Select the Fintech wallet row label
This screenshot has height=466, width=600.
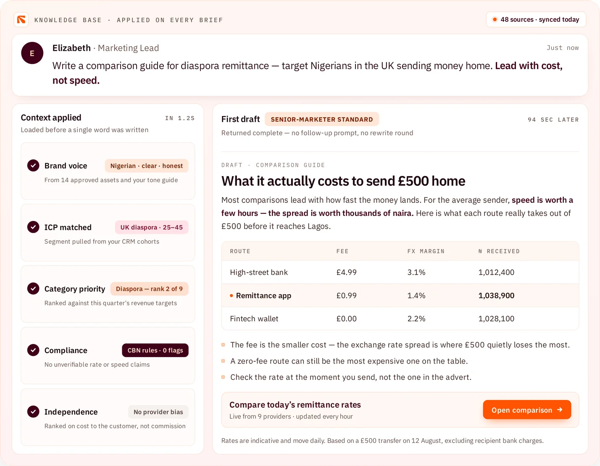tap(254, 319)
